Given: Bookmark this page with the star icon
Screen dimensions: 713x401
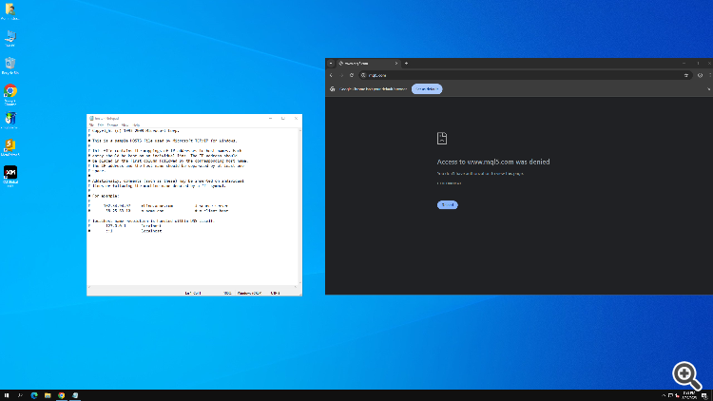Looking at the screenshot, I should (x=686, y=75).
